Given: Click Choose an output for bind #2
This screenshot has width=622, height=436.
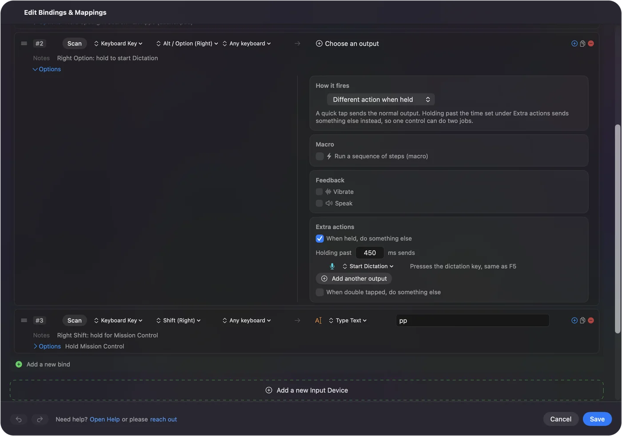Looking at the screenshot, I should click(x=347, y=44).
